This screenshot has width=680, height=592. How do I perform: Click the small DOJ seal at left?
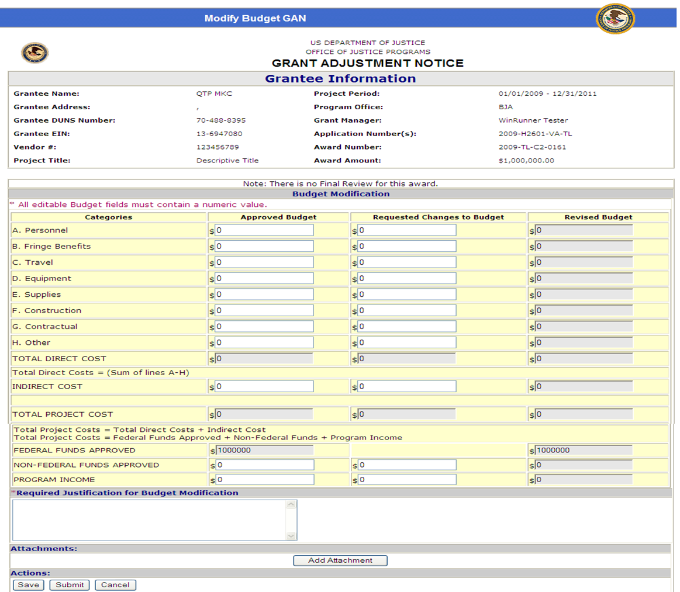pos(35,53)
